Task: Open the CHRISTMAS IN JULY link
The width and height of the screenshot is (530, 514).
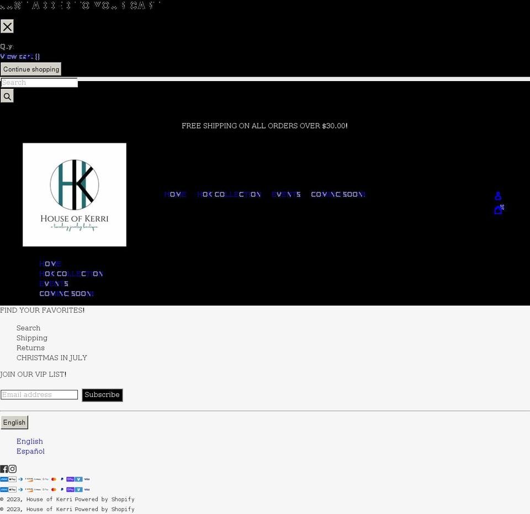Action: click(x=52, y=357)
